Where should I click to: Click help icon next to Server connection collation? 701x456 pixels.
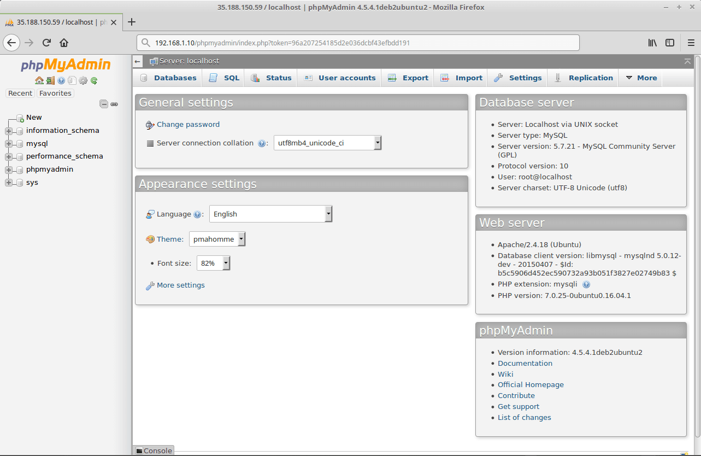coord(262,143)
